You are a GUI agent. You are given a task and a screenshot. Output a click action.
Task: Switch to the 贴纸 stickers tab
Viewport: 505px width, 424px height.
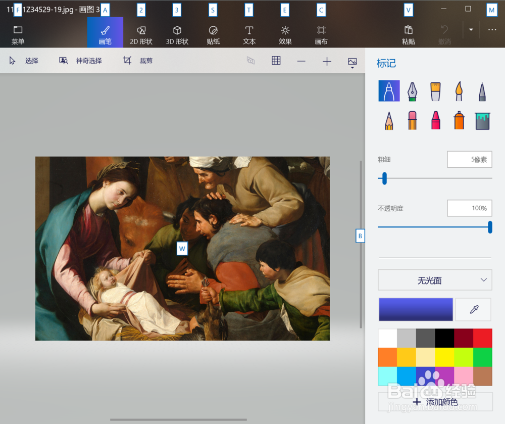[213, 35]
